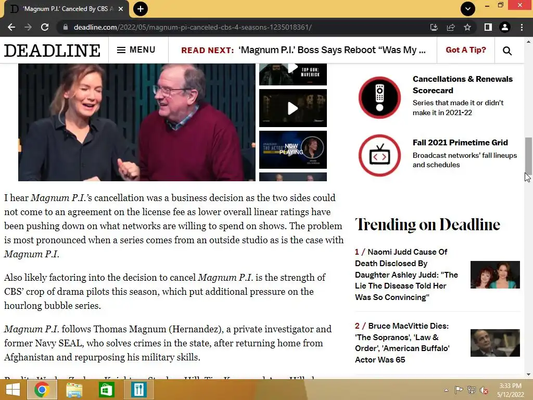Click Got A Tip? link
533x400 pixels.
466,50
